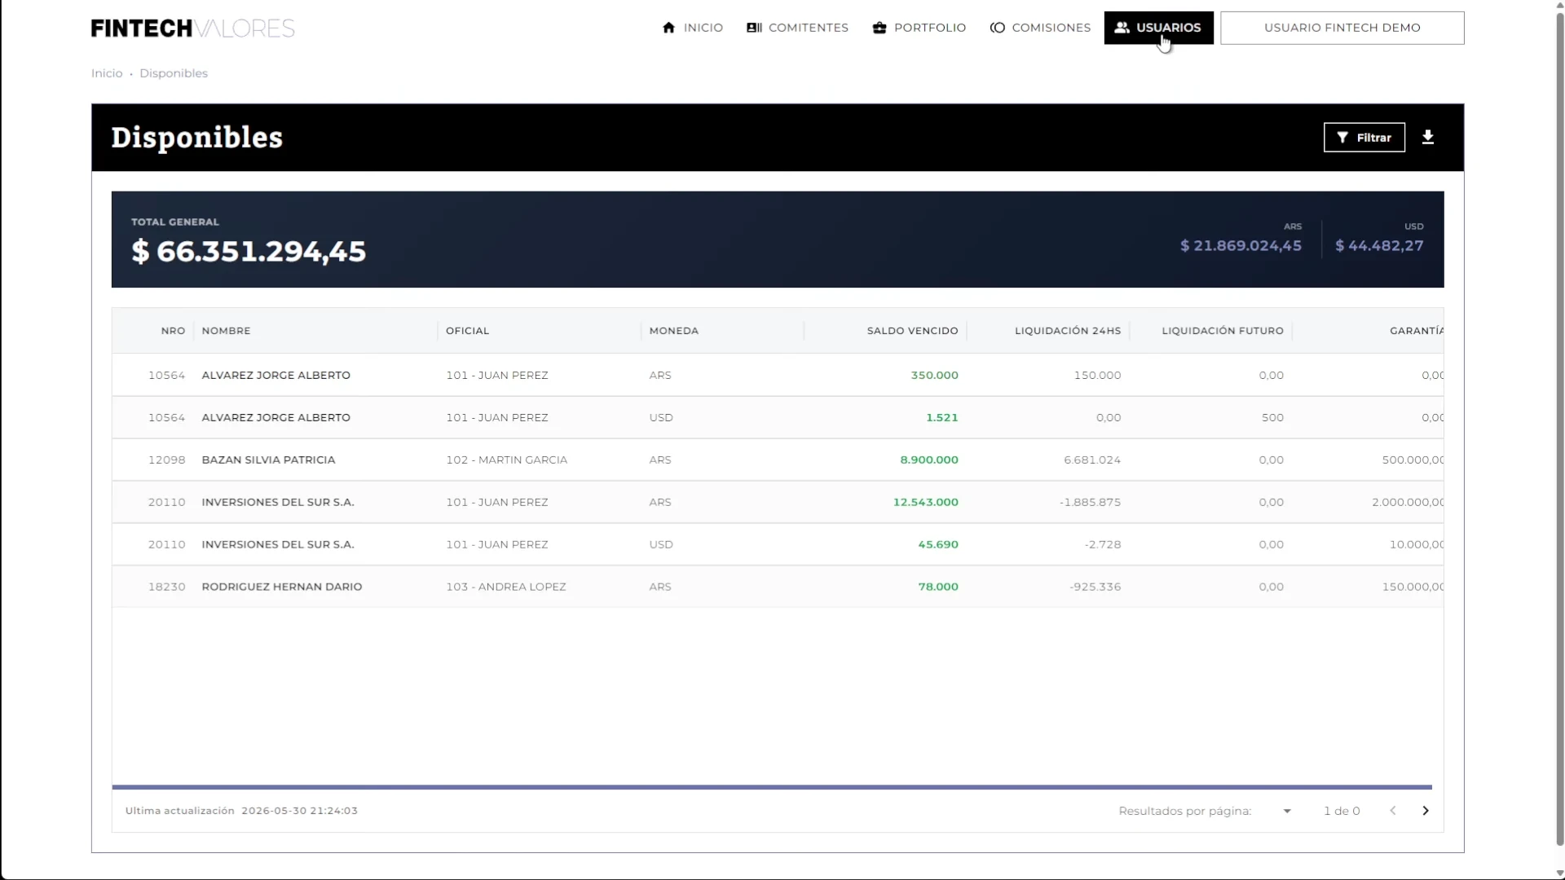Click the saldo vencido value 45.690
This screenshot has height=880, width=1565.
[x=937, y=545]
